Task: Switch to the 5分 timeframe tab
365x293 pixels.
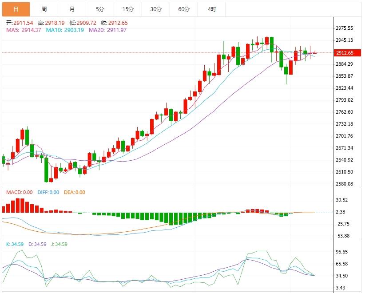Action: pos(100,9)
